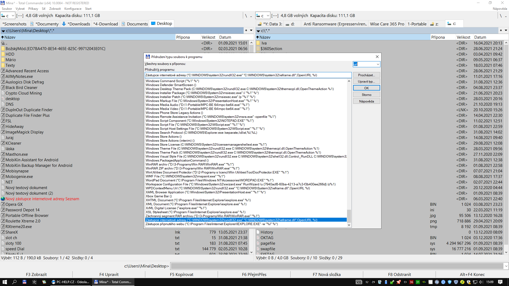
Task: Click the BožskýMód folder icon
Action: 3,49
